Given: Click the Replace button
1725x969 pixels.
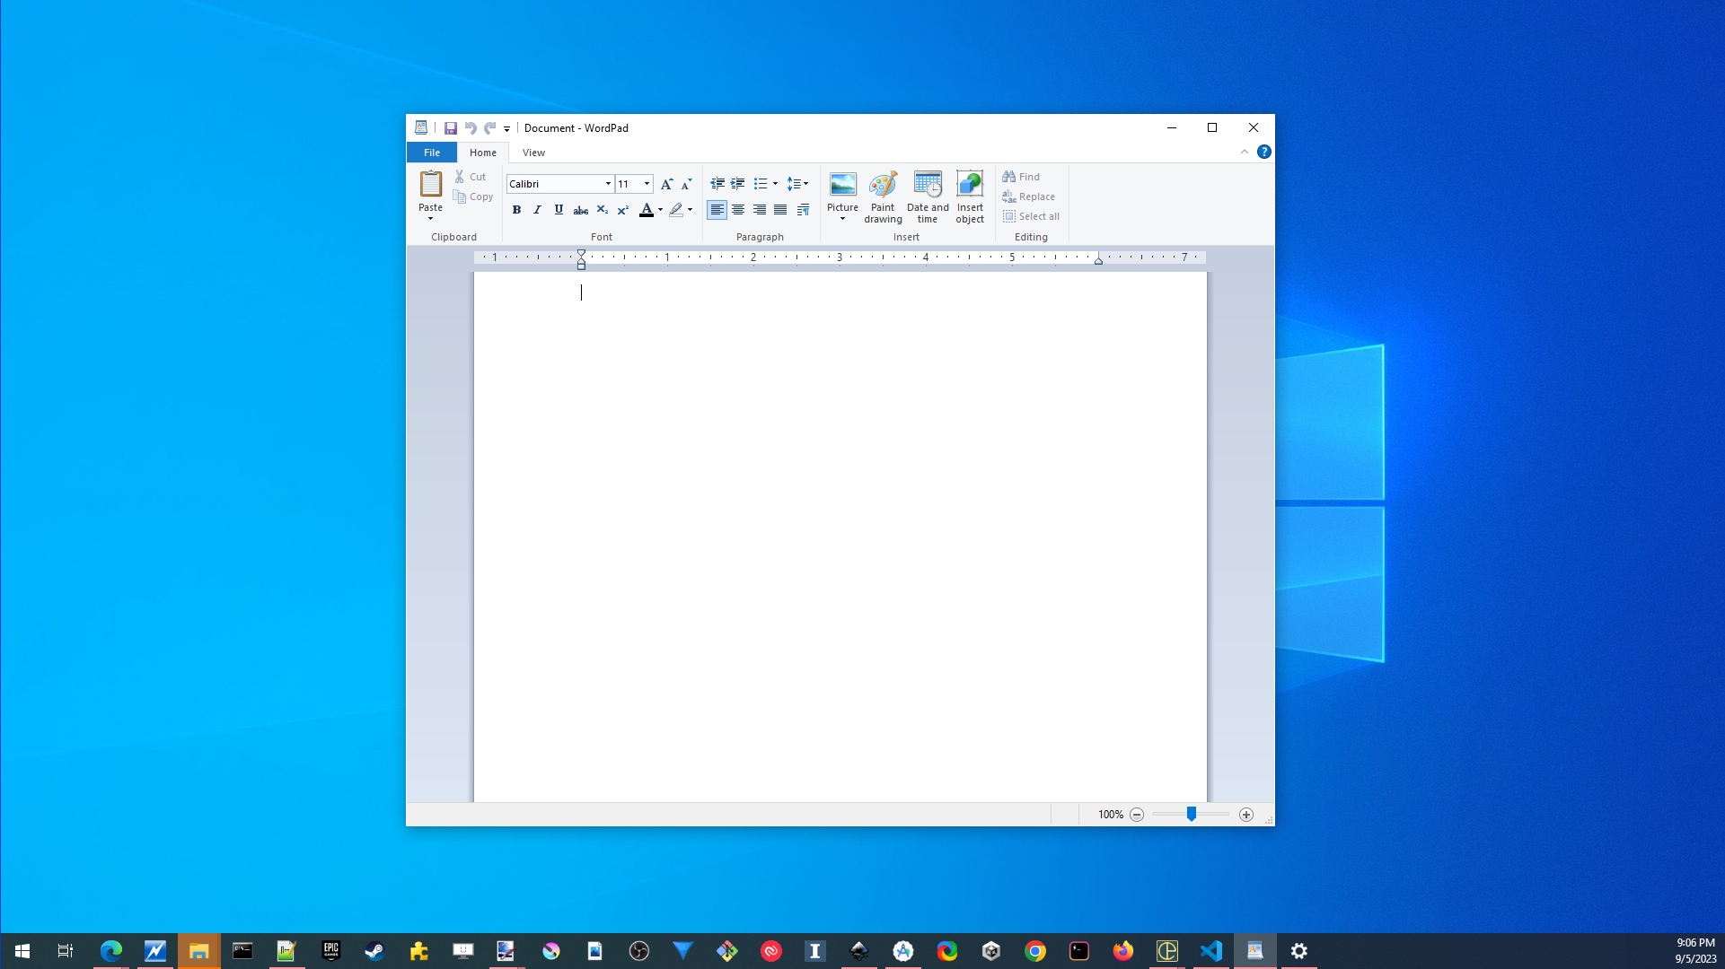Looking at the screenshot, I should (x=1029, y=196).
